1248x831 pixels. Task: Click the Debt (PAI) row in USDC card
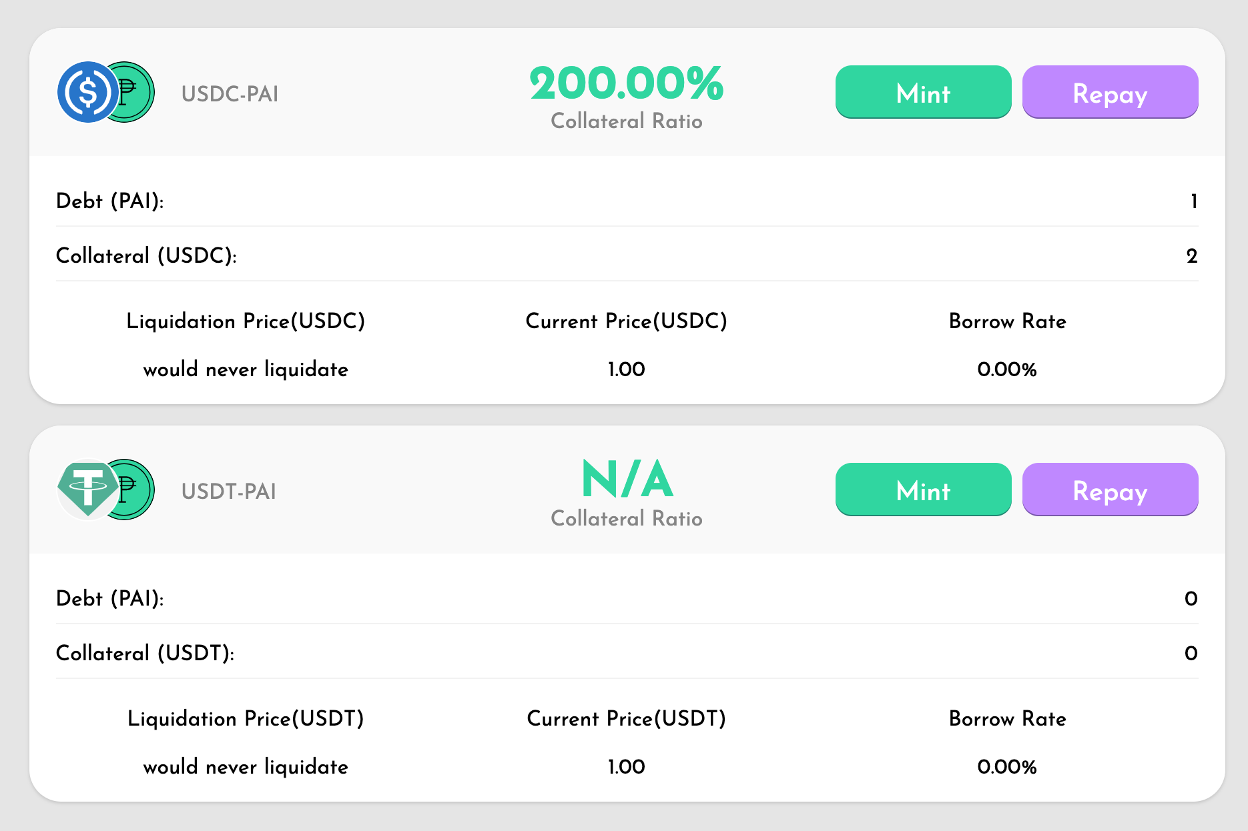coord(627,201)
